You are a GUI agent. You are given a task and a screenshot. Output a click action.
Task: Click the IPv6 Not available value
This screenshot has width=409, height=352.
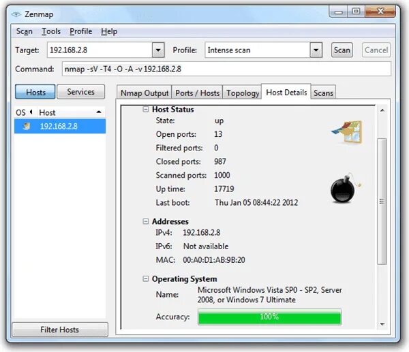coord(206,246)
